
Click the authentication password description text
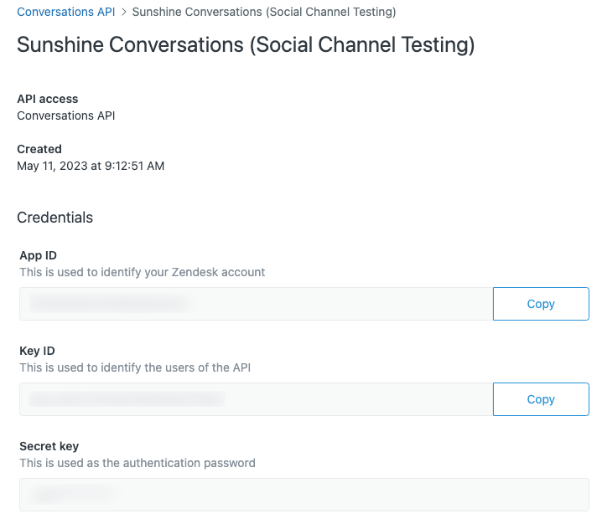coord(138,463)
